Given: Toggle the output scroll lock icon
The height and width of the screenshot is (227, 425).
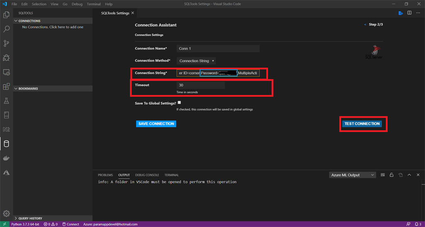Looking at the screenshot, I should (391, 175).
